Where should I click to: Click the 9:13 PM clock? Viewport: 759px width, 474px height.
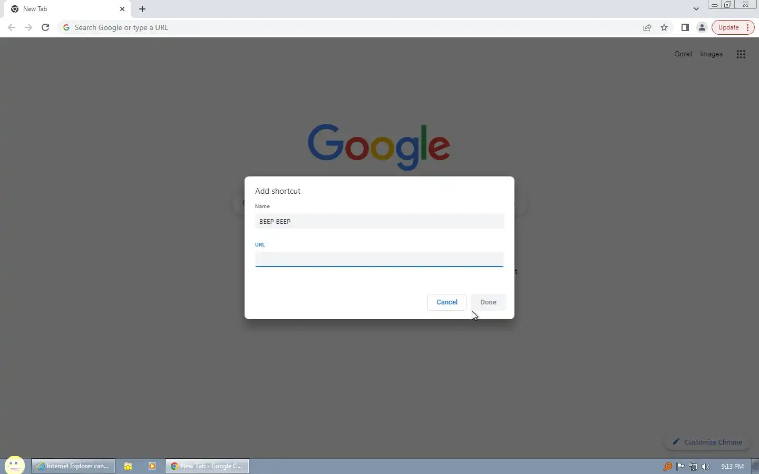click(732, 467)
